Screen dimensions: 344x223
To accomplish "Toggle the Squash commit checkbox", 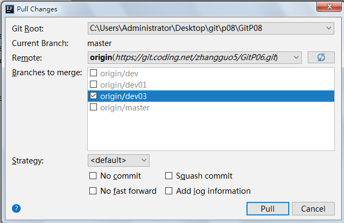I will pyautogui.click(x=169, y=176).
